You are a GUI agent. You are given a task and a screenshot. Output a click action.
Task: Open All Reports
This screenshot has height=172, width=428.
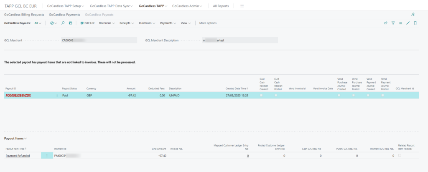(221, 6)
